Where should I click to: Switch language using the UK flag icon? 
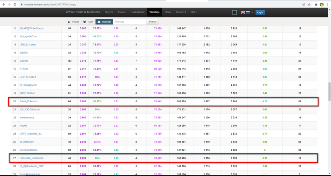pos(242,12)
